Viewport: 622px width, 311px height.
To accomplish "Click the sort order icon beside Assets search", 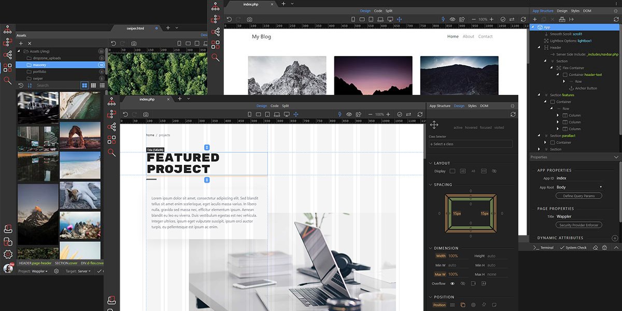I will point(30,86).
